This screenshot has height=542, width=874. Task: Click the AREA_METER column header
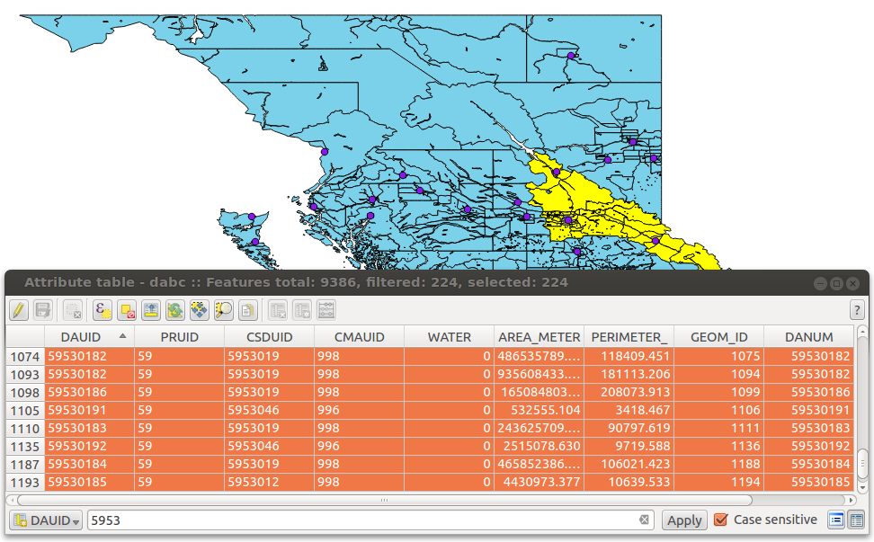[539, 337]
